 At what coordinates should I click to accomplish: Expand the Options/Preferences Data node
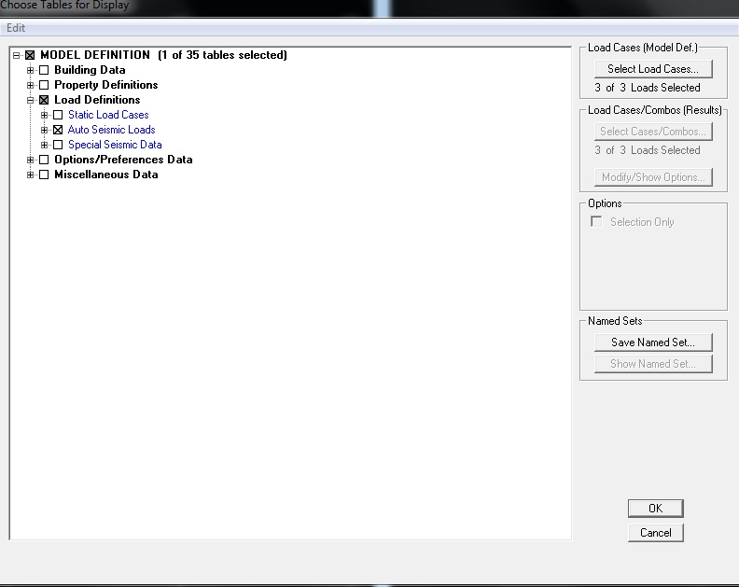(x=30, y=160)
